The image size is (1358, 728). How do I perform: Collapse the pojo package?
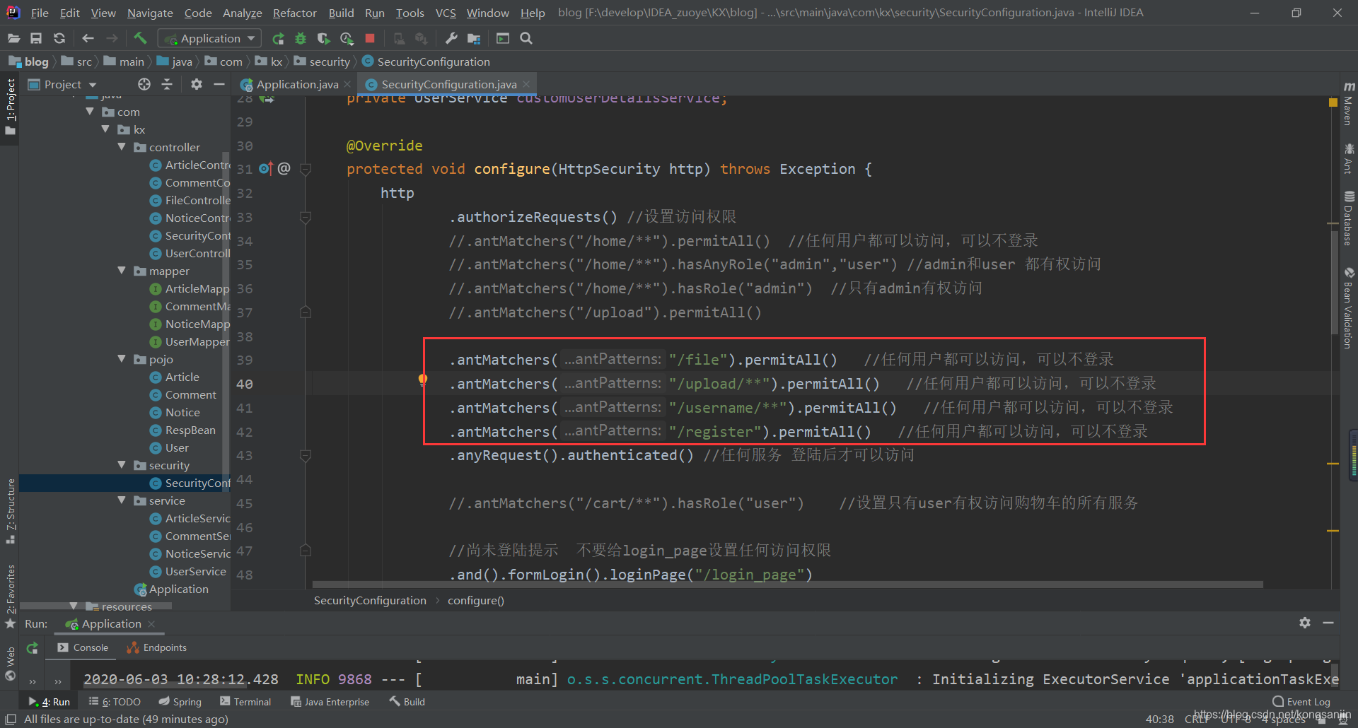(x=122, y=359)
